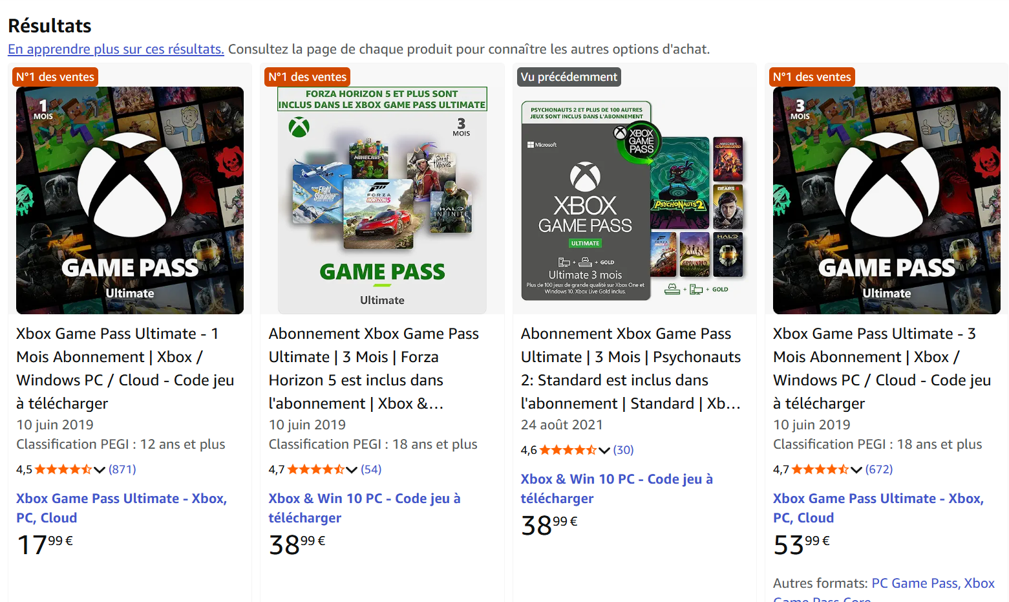Click the stars beside the 4,6 rating

click(x=568, y=450)
